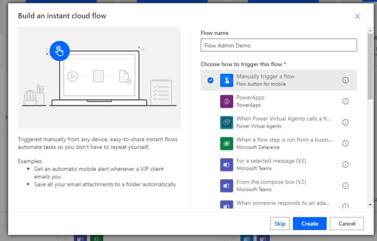Screen dimensions: 377x241
Task: Click the blue Create button
Action: click(309, 223)
